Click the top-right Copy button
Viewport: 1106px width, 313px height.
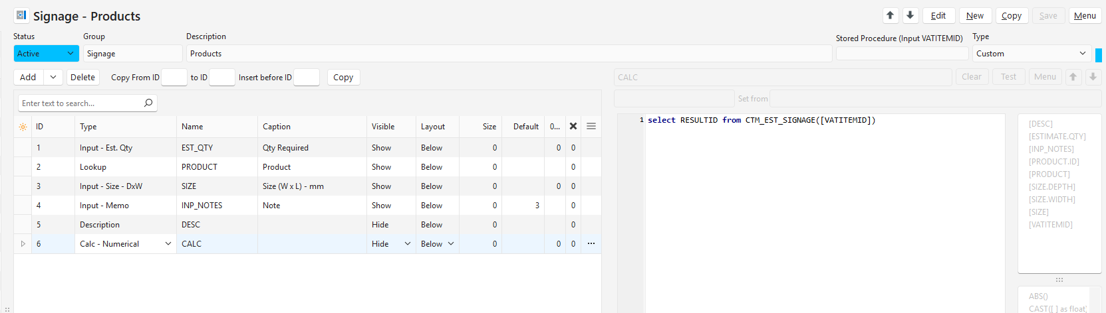pyautogui.click(x=1012, y=16)
